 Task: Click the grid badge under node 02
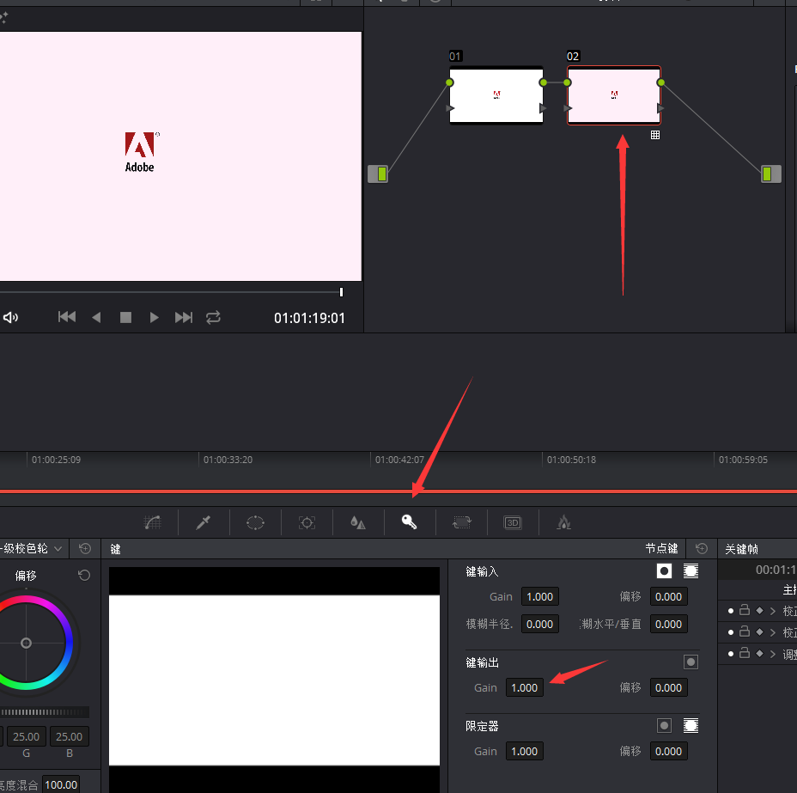pos(655,135)
